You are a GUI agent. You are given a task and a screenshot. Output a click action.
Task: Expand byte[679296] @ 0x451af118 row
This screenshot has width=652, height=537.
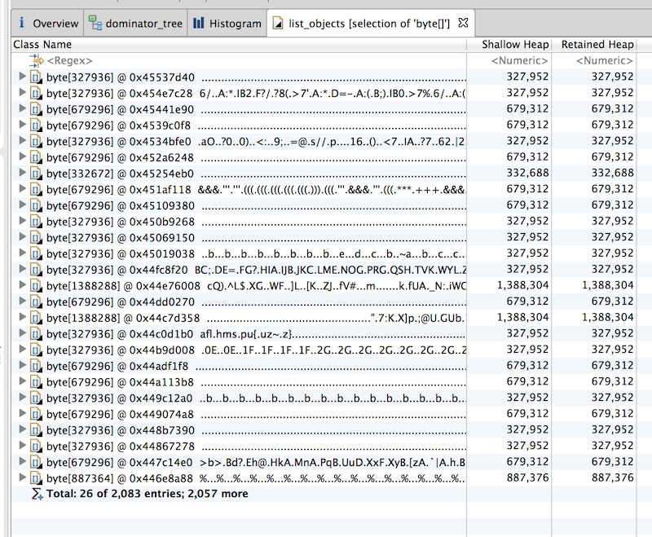(23, 189)
